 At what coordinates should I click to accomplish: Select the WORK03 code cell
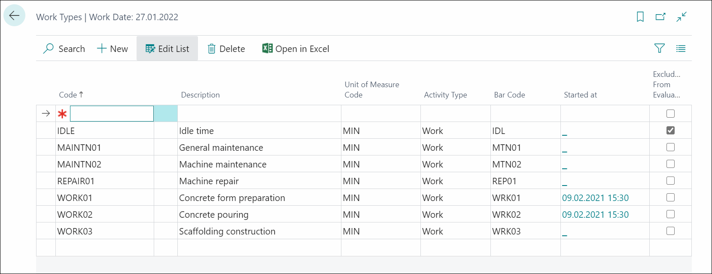(x=105, y=231)
